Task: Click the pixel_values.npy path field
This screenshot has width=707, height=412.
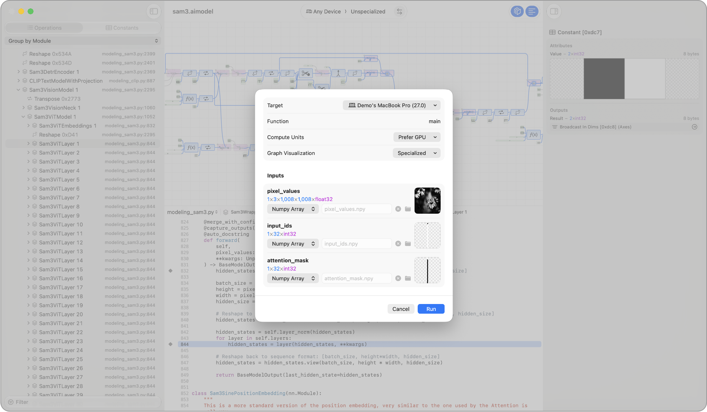Action: 356,209
